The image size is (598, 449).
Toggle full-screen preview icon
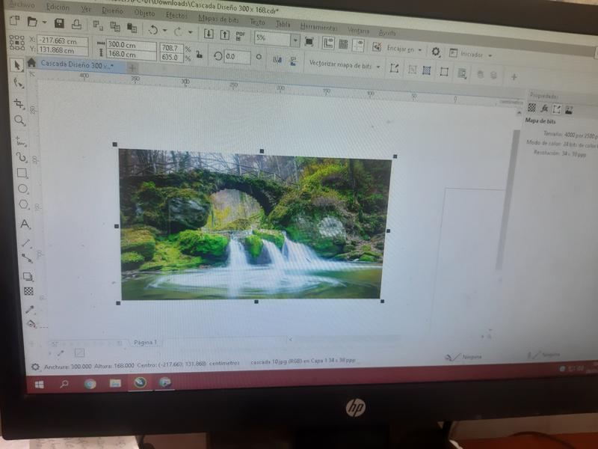tap(309, 42)
